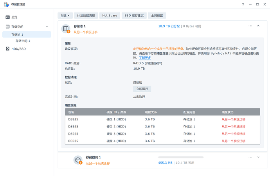
Task: Click the 计划数据清理 toolbar button
Action: click(86, 16)
